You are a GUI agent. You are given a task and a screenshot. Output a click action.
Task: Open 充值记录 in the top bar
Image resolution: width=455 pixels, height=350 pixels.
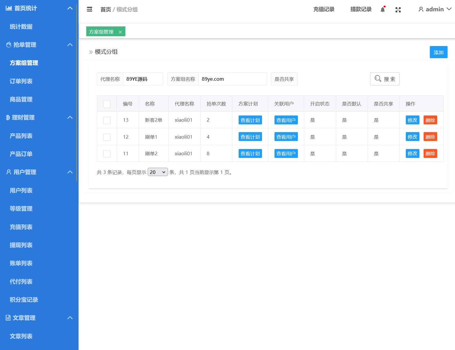(x=324, y=9)
